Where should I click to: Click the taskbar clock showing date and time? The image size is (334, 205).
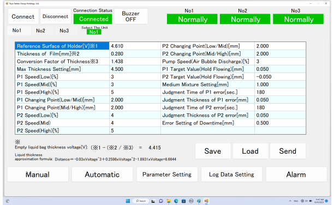tap(319, 201)
